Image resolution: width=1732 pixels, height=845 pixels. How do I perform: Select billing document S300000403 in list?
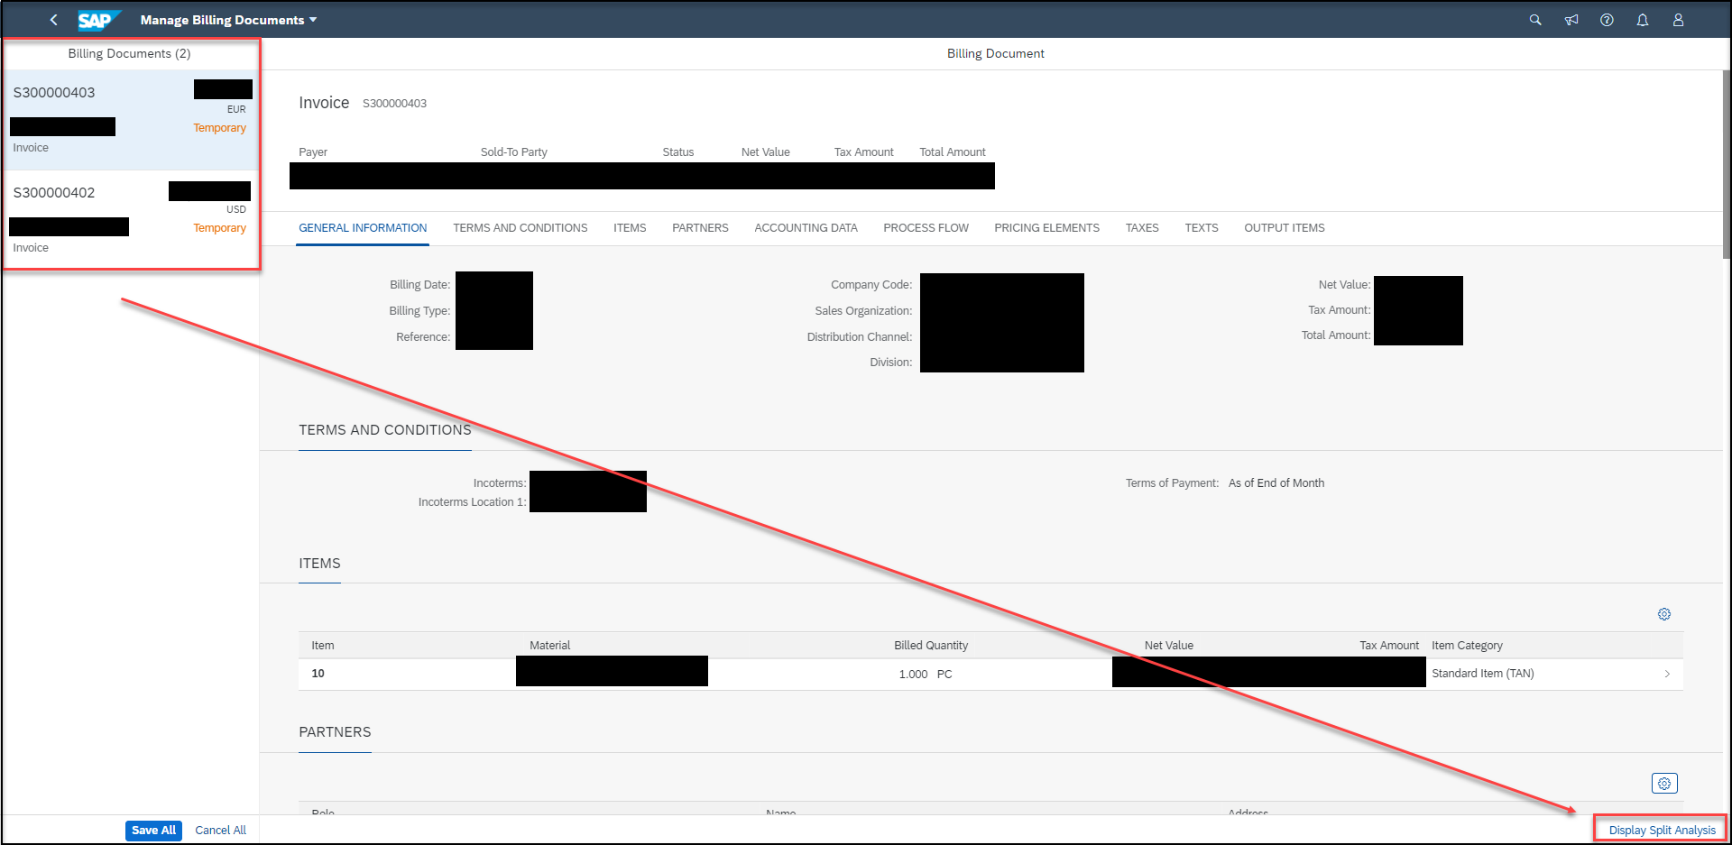click(x=131, y=120)
